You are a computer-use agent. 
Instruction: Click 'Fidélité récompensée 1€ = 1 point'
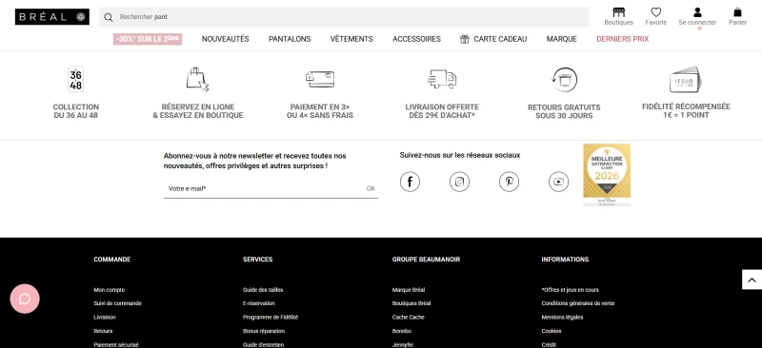pyautogui.click(x=686, y=110)
